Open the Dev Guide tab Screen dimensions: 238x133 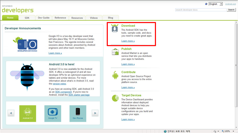[44, 18]
